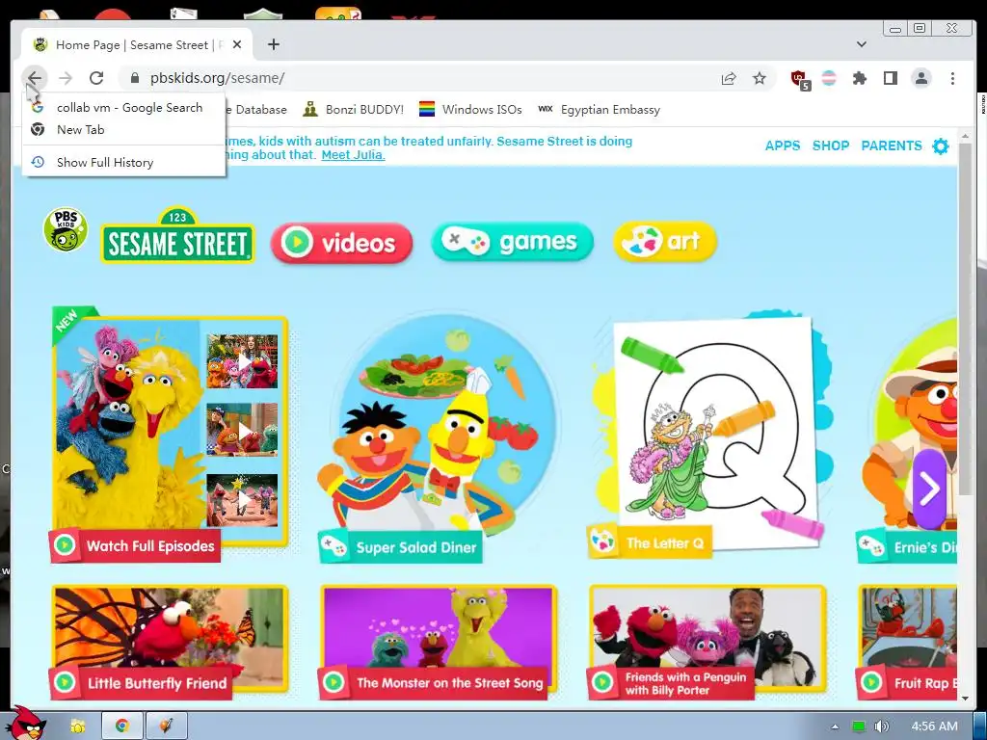Screen dimensions: 987x740
Task: Click the page scrollbar down arrow
Action: (x=965, y=699)
